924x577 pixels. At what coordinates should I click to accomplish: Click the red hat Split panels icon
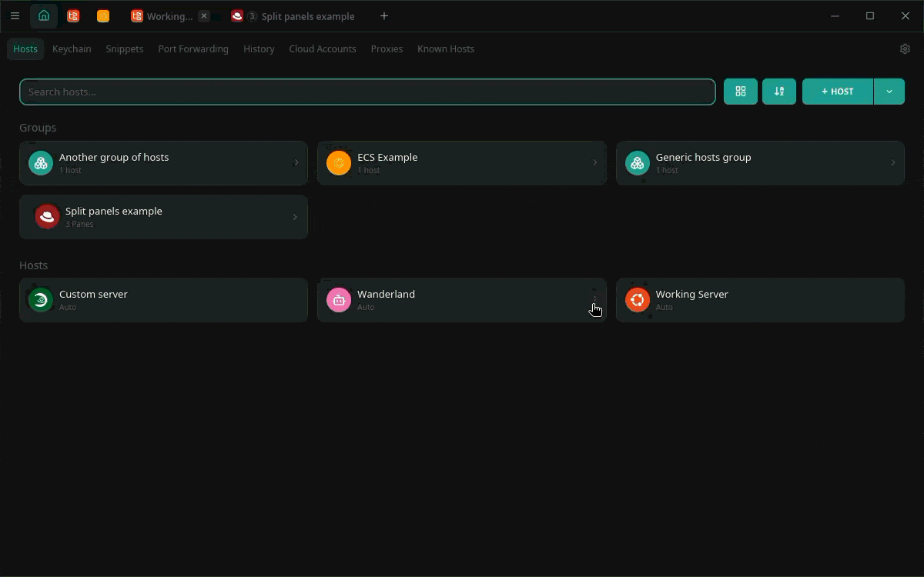click(x=48, y=217)
